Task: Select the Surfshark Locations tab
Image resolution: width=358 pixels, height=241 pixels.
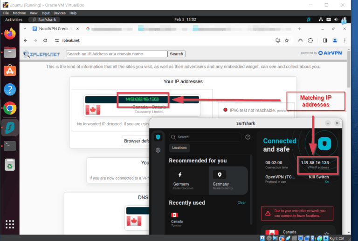Action: click(x=179, y=148)
